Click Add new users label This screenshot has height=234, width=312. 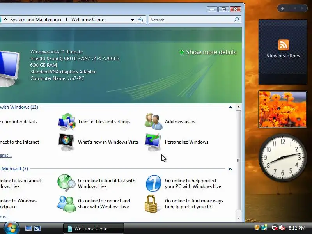coord(180,122)
